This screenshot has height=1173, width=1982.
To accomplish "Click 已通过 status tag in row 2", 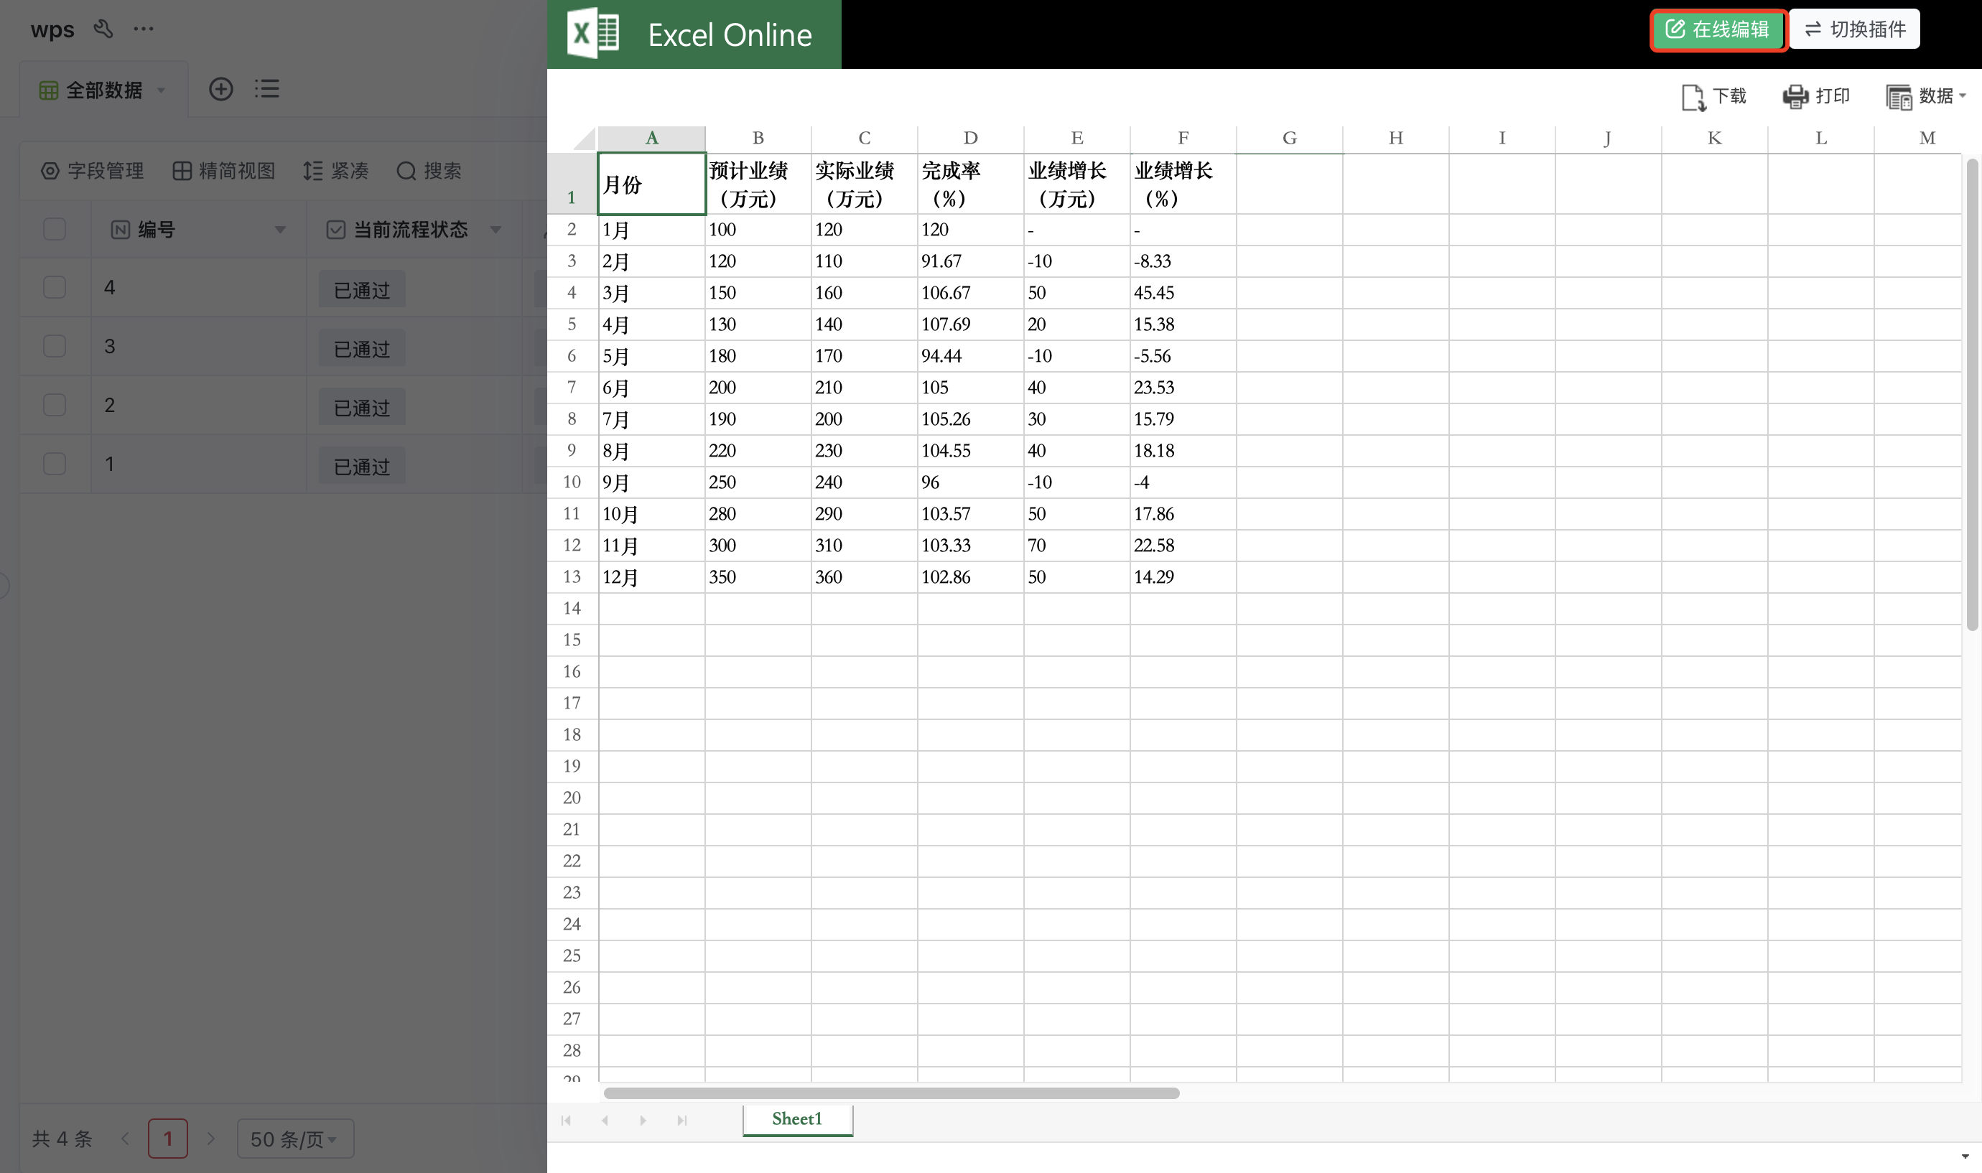I will tap(362, 407).
